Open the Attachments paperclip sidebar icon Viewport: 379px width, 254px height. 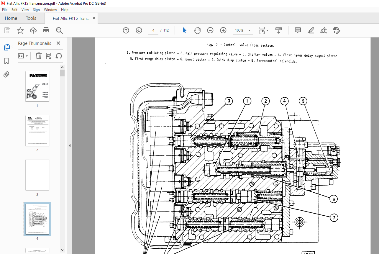click(x=6, y=74)
